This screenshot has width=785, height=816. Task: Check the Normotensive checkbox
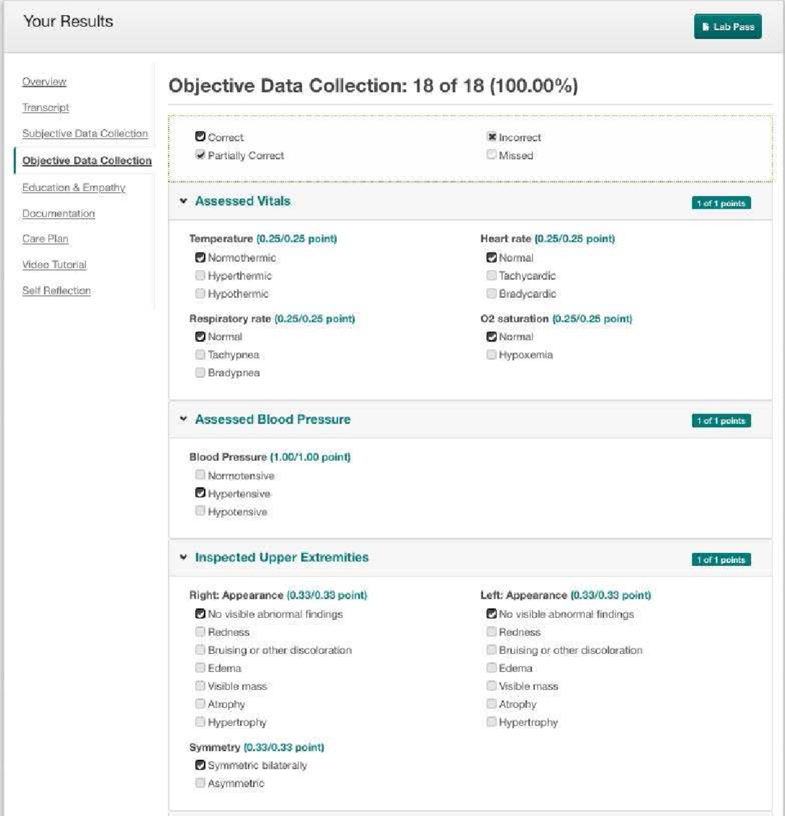tap(200, 475)
